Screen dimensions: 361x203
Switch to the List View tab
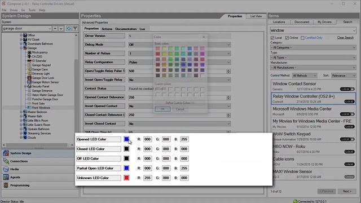click(x=256, y=16)
